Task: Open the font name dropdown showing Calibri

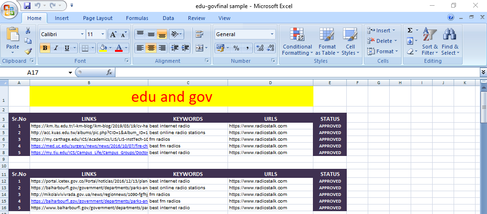Action: [x=83, y=34]
